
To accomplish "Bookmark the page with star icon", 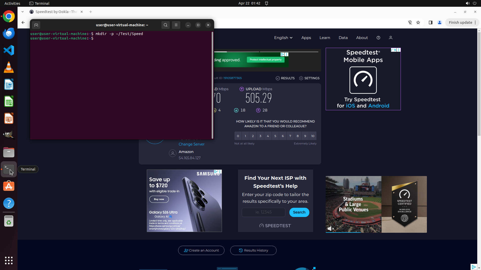I will [x=418, y=22].
